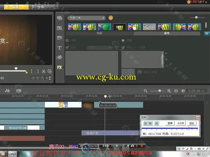Open the Media library icon
Image resolution: width=210 pixels, height=157 pixels.
[x=59, y=18]
